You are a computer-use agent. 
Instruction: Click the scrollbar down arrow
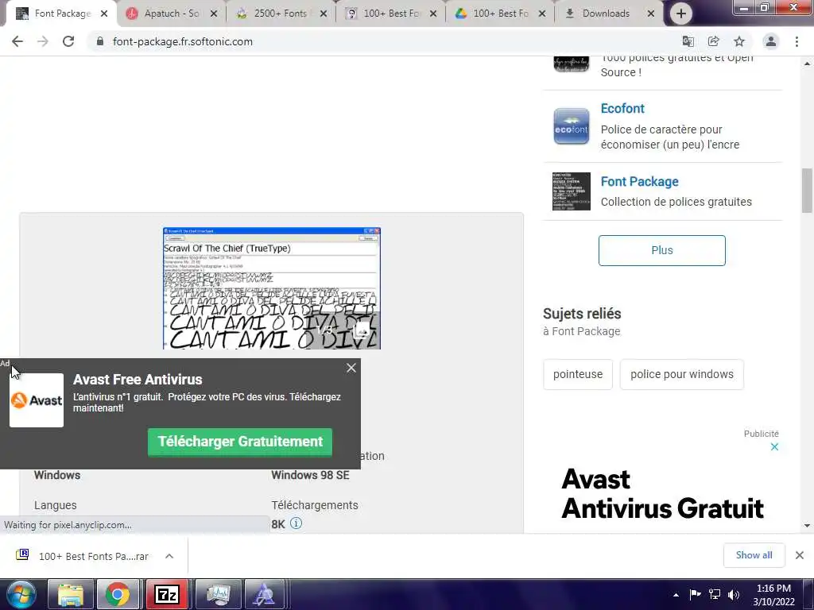[807, 526]
